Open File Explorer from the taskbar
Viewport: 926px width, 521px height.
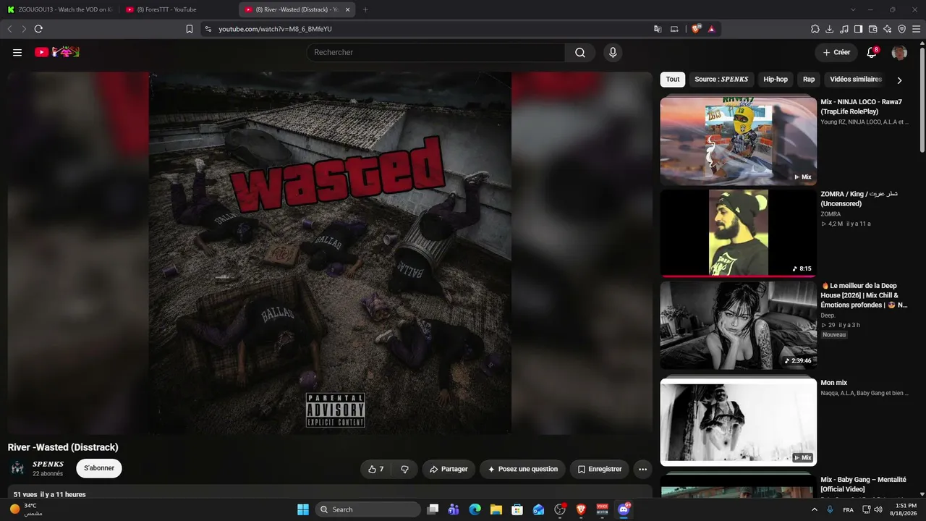tap(496, 509)
